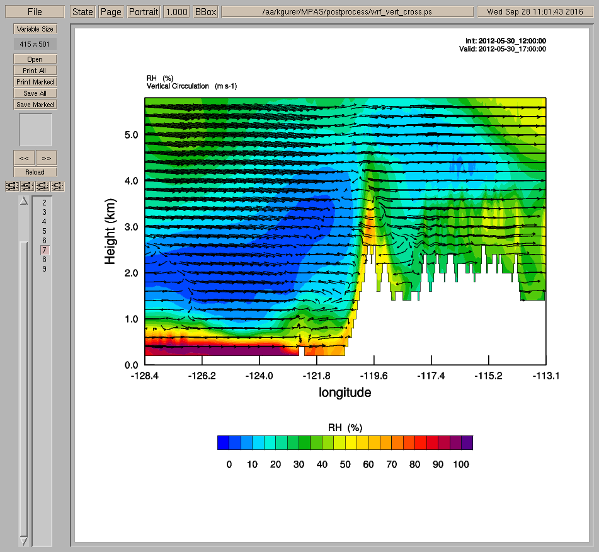Open the Portrait orientation dropdown
The height and width of the screenshot is (552, 599).
pos(143,12)
